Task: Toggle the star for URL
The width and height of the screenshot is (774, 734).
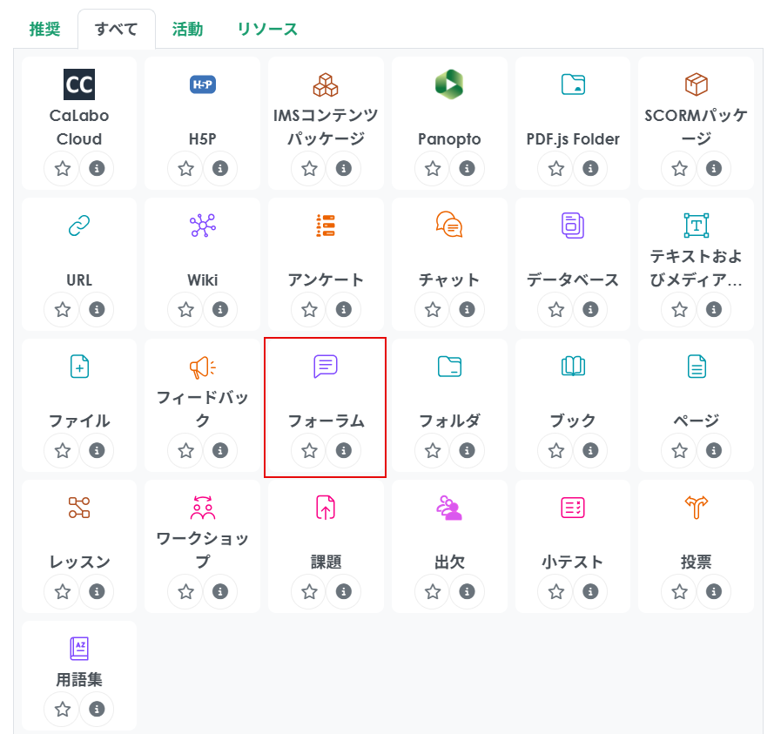Action: 63,309
